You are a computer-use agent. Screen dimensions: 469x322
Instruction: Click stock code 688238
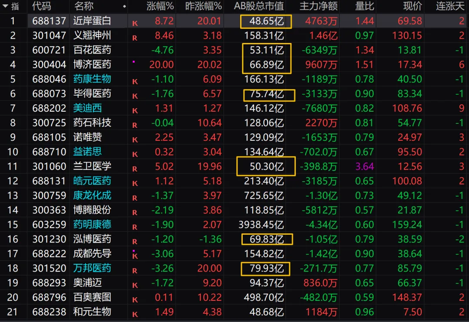[x=49, y=312]
